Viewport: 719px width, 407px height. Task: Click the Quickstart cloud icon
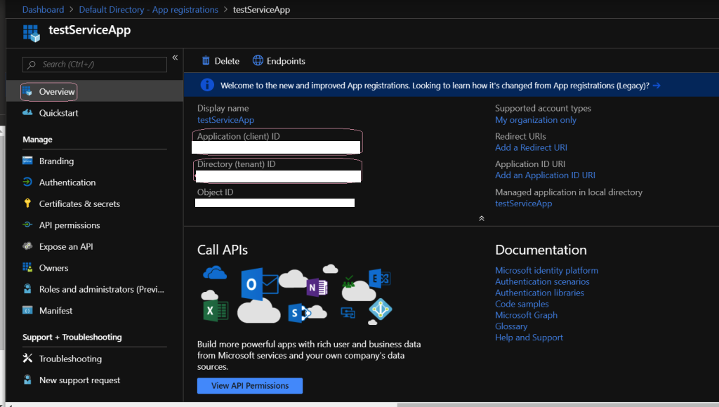(x=28, y=113)
